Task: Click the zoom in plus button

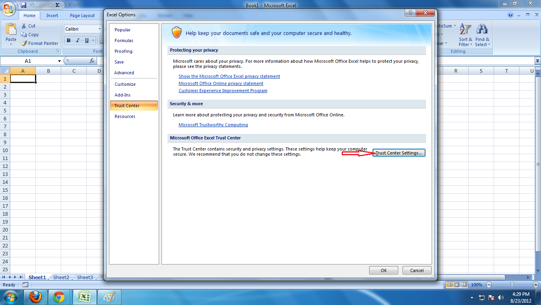Action: 535,285
